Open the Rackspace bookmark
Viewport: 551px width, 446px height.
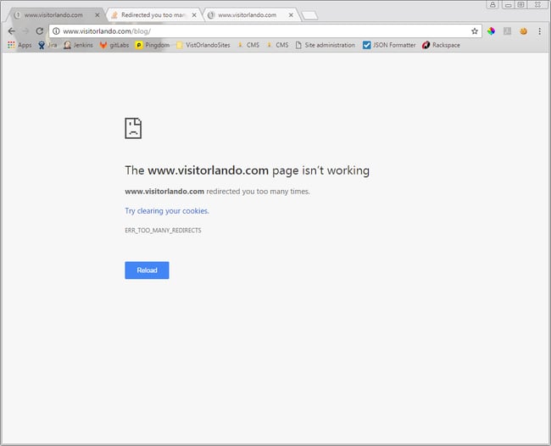coord(441,45)
